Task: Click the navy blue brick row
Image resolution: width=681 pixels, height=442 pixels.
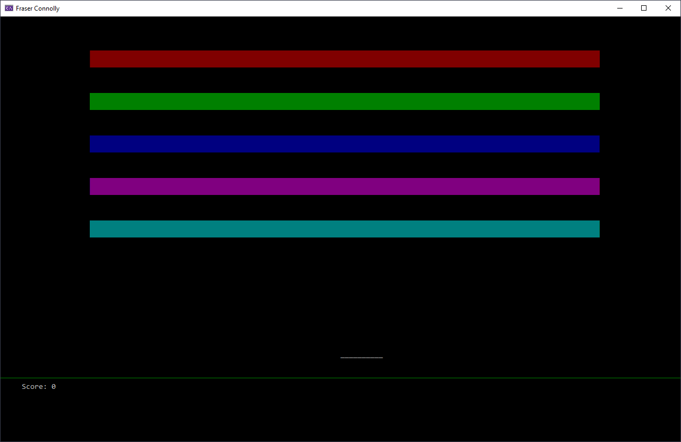Action: tap(344, 144)
